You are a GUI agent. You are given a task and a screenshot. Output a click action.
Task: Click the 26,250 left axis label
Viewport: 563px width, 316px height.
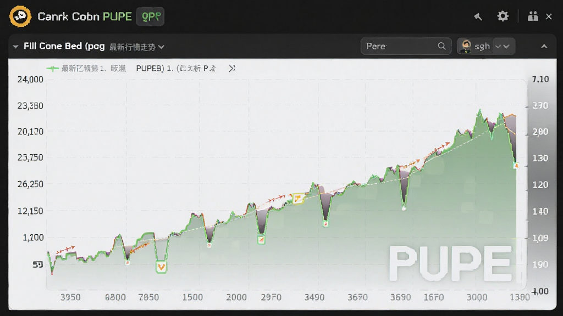pyautogui.click(x=30, y=184)
